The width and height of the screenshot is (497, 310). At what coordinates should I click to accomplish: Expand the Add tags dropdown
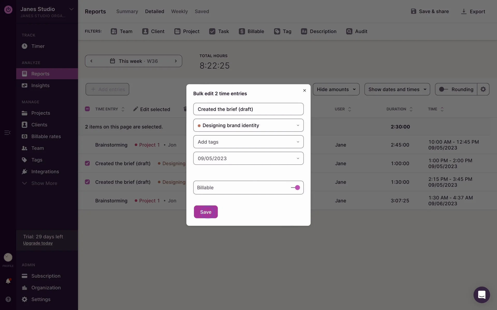tap(248, 142)
